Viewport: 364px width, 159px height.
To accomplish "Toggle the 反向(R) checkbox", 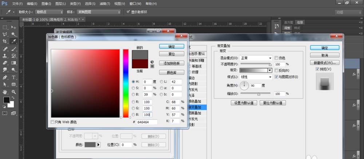I will click(x=277, y=70).
